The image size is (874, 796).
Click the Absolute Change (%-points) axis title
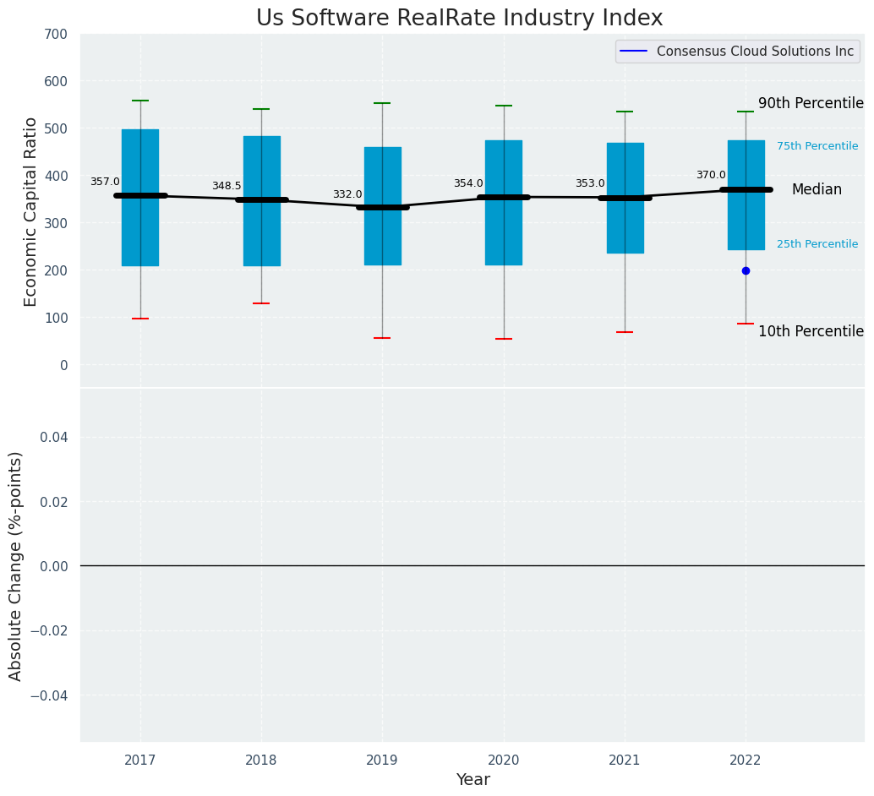[x=16, y=565]
